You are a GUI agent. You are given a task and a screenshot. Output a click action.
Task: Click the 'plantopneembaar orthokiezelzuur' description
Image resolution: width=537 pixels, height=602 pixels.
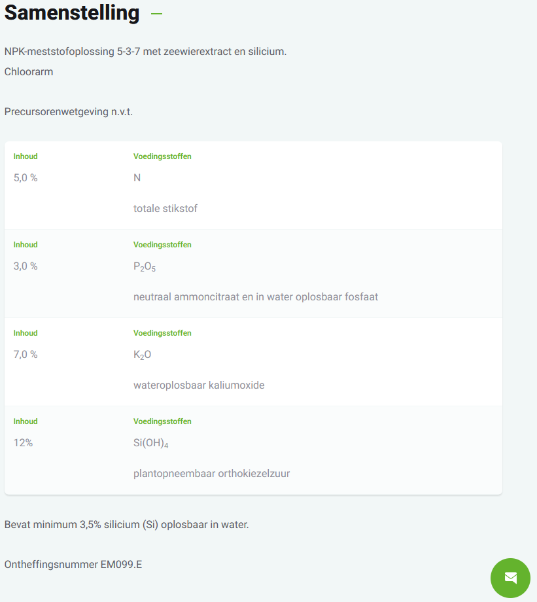coord(212,474)
